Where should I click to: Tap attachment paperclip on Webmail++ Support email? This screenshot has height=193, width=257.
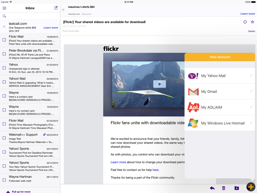[44, 135]
